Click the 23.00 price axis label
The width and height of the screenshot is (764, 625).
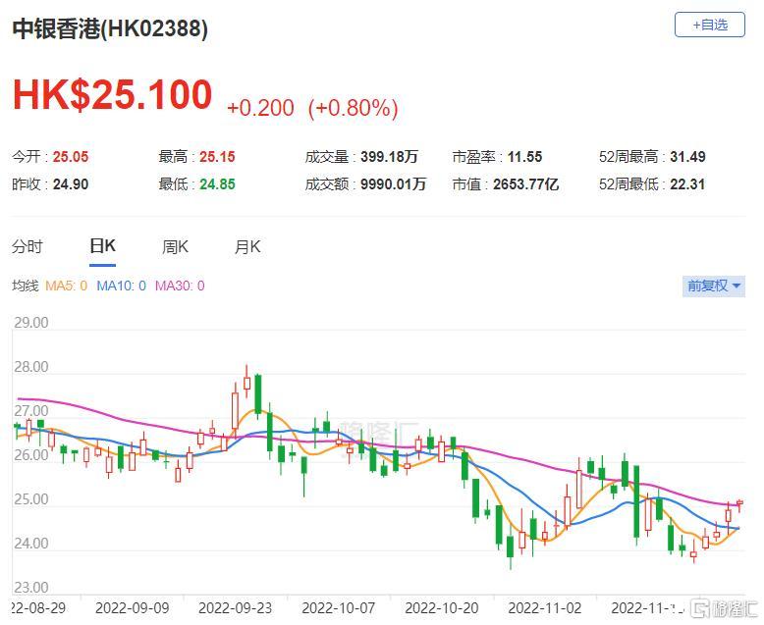(31, 588)
